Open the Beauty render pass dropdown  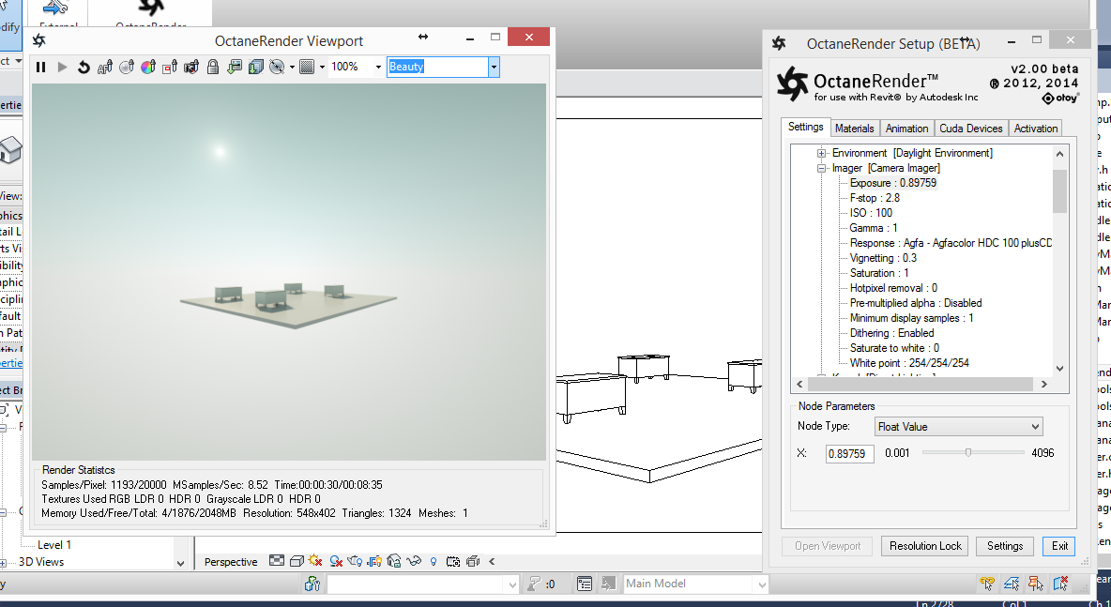tap(494, 68)
